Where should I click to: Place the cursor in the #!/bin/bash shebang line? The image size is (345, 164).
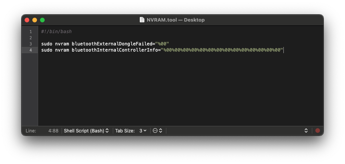pyautogui.click(x=56, y=32)
